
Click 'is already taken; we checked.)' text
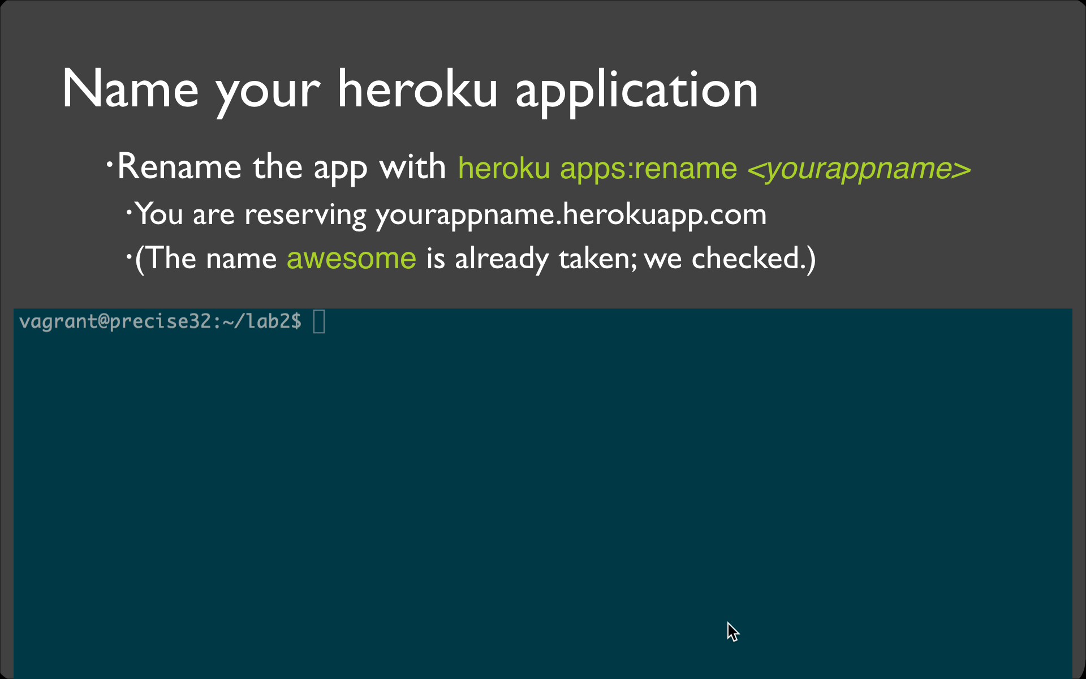tap(621, 259)
